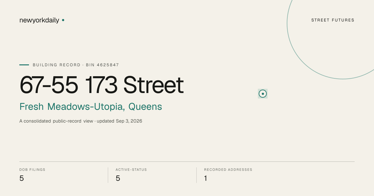The image size is (374, 196).
Task: Select the Fresh Meadows-Utopia, Queens link
Action: pos(91,107)
